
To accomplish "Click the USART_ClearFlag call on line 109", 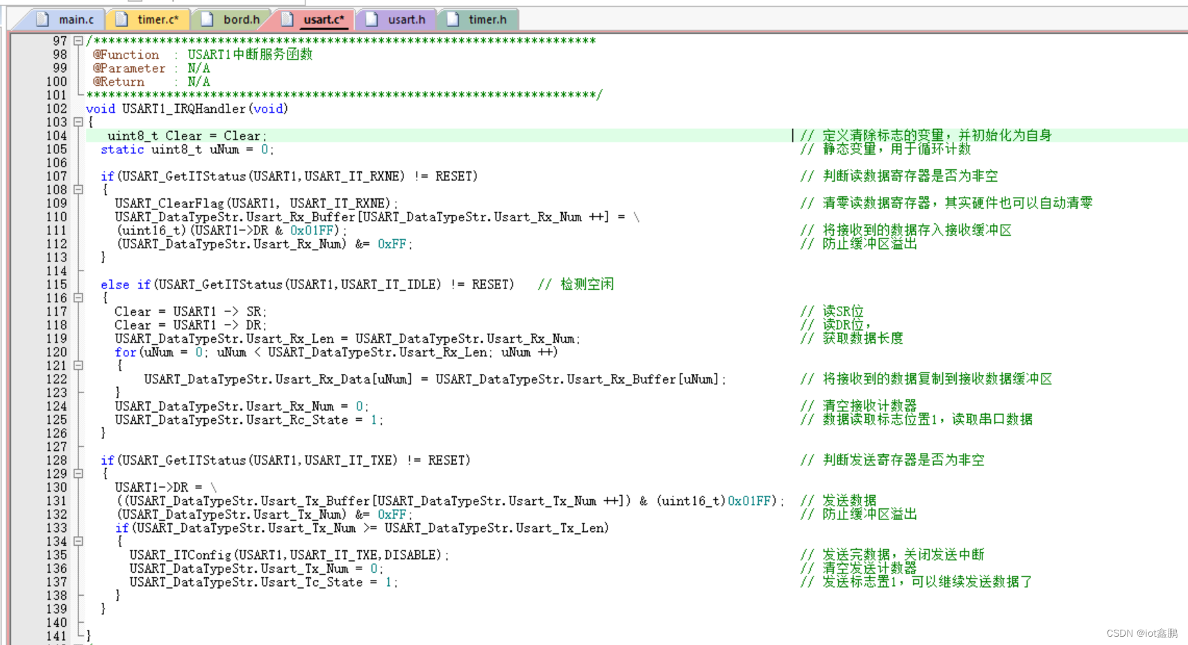I will (256, 203).
